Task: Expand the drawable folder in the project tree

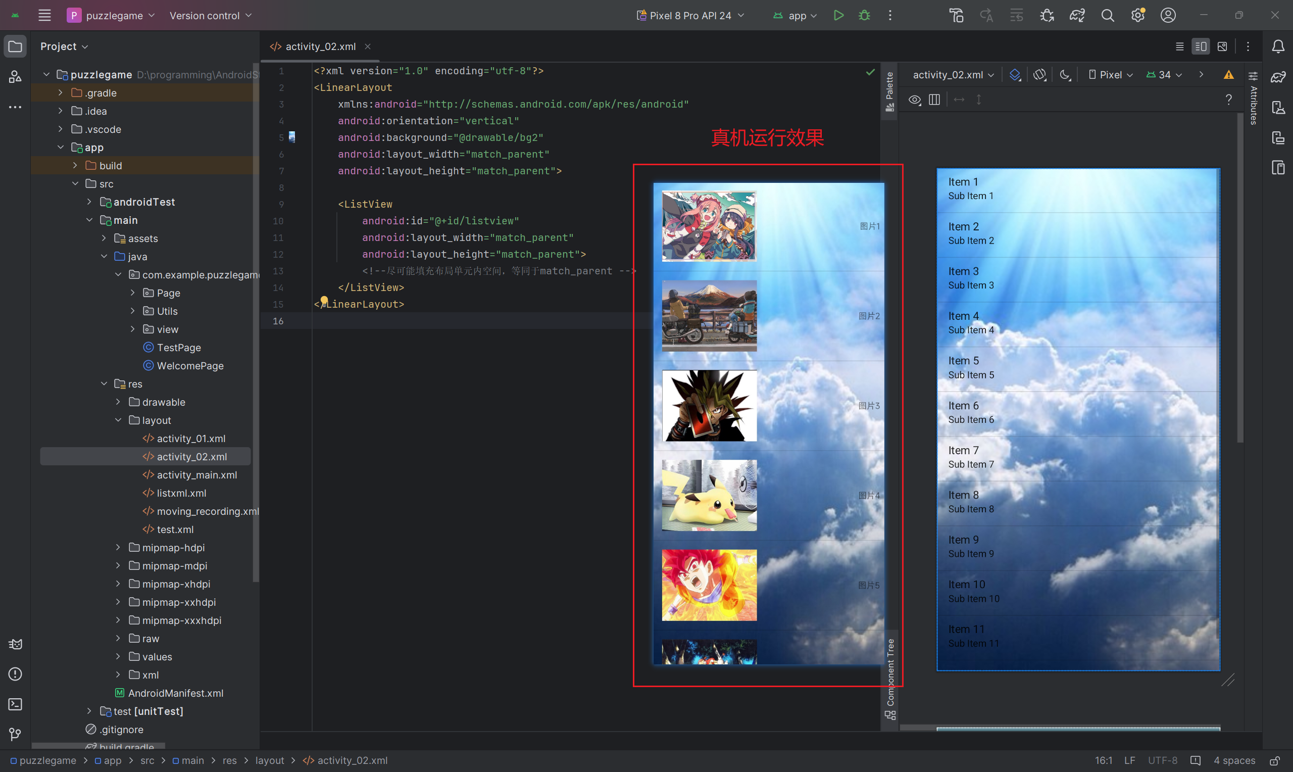Action: [118, 402]
